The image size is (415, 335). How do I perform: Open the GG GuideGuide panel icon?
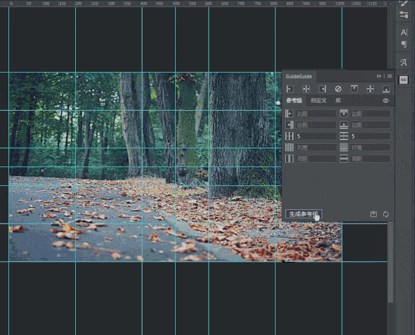click(403, 79)
